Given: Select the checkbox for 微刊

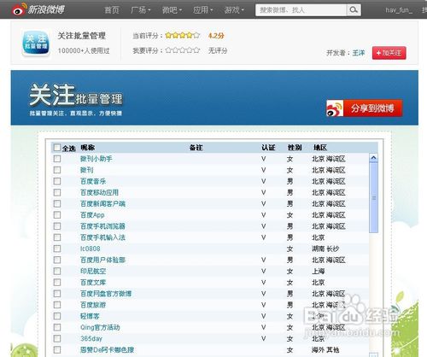Looking at the screenshot, I should pyautogui.click(x=57, y=170).
